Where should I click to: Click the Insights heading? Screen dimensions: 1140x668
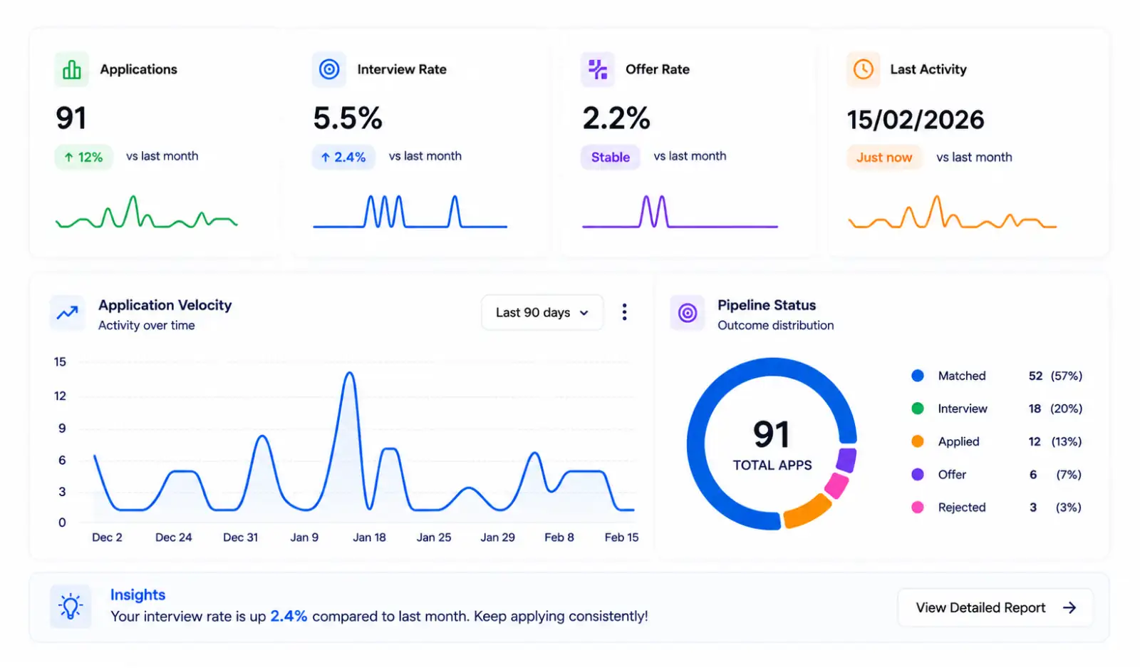point(138,595)
